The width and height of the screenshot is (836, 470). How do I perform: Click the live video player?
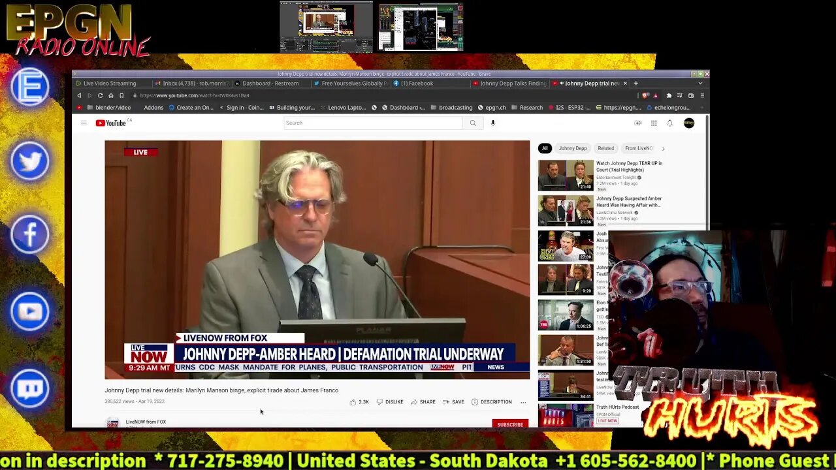point(317,260)
